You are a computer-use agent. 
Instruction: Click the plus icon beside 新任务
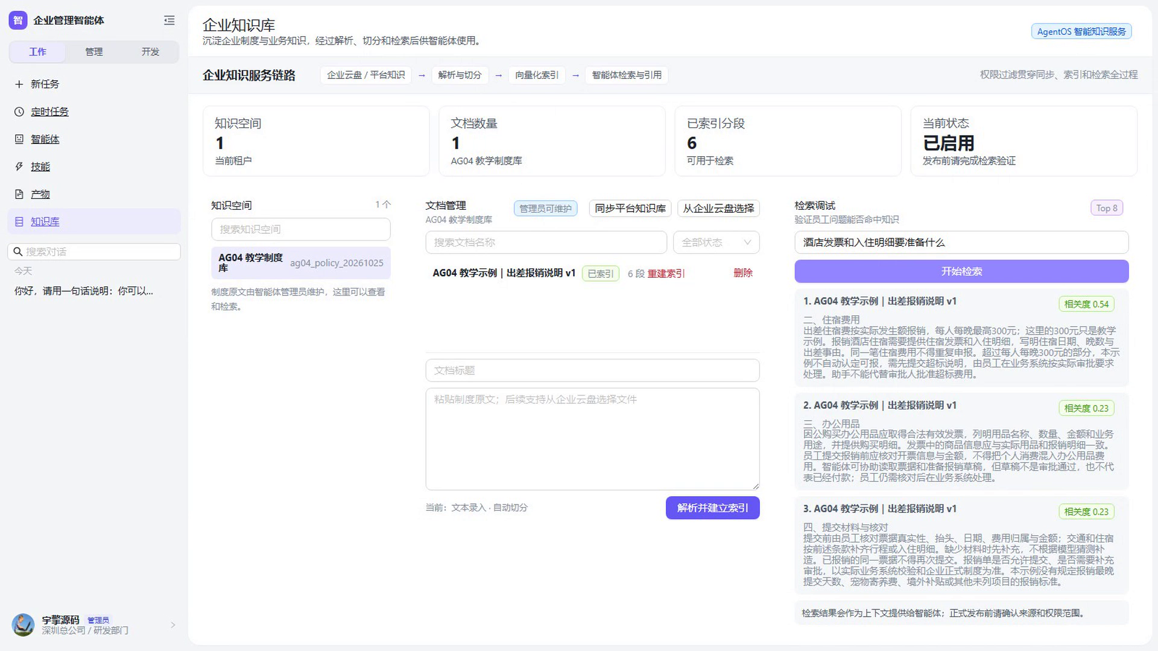tap(19, 84)
